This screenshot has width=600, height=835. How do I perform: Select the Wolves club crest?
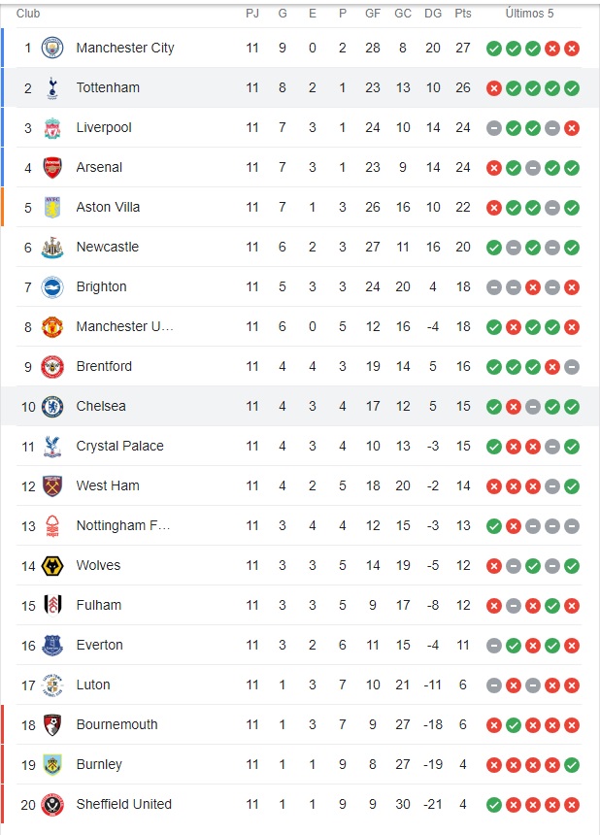point(53,565)
